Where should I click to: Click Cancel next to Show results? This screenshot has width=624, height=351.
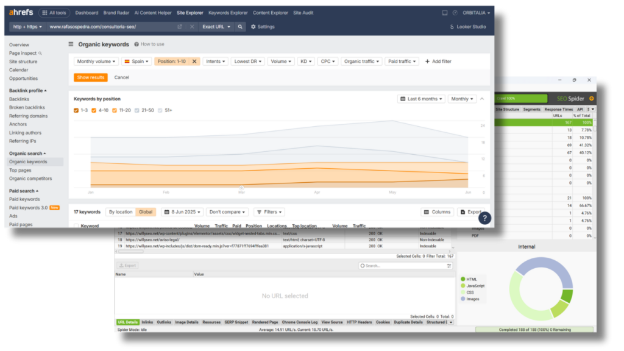click(x=121, y=77)
